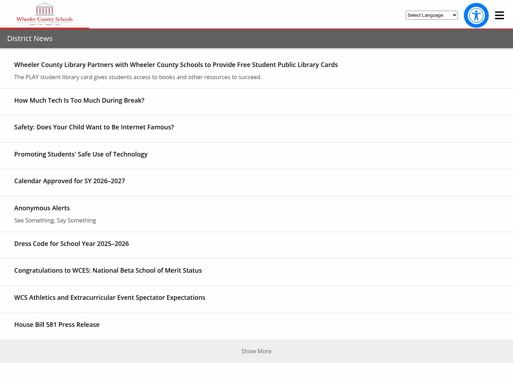The image size is (513, 385).
Task: Open the accessibility options icon
Action: [x=476, y=15]
